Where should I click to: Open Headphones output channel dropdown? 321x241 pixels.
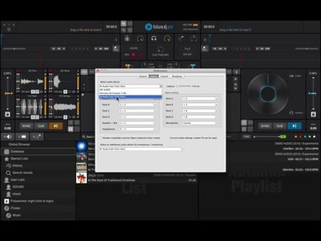[x=138, y=129]
